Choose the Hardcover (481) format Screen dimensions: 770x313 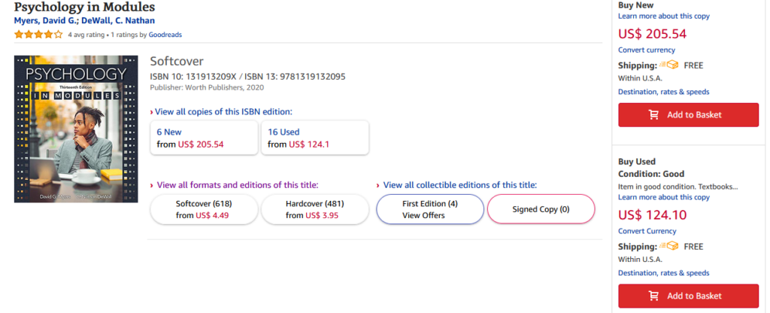[314, 209]
